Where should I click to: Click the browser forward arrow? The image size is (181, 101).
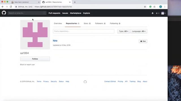pos(7,7)
